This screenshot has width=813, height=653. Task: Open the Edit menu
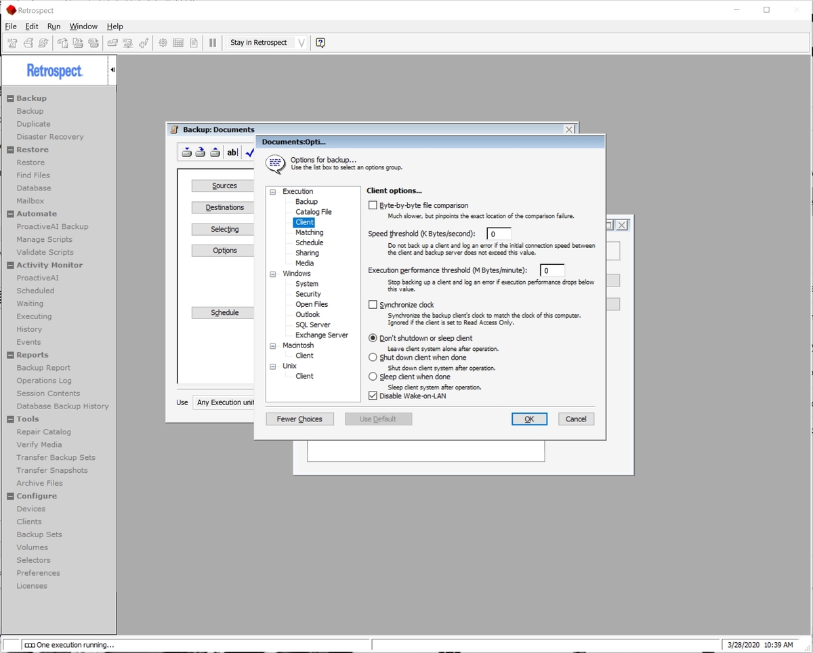point(32,26)
